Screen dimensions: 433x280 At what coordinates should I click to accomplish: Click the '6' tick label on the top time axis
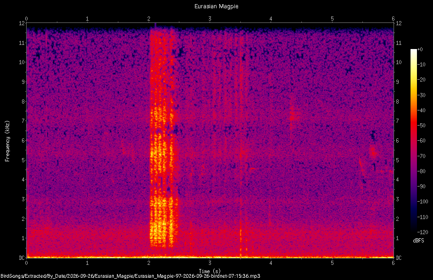pyautogui.click(x=393, y=19)
